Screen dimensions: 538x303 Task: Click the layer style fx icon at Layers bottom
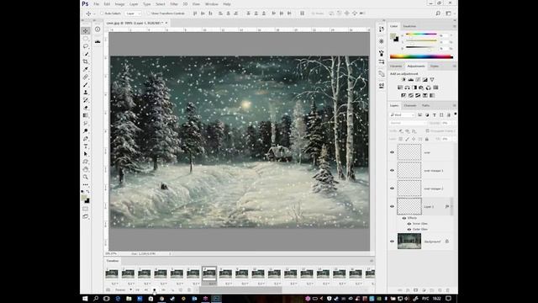coord(408,290)
